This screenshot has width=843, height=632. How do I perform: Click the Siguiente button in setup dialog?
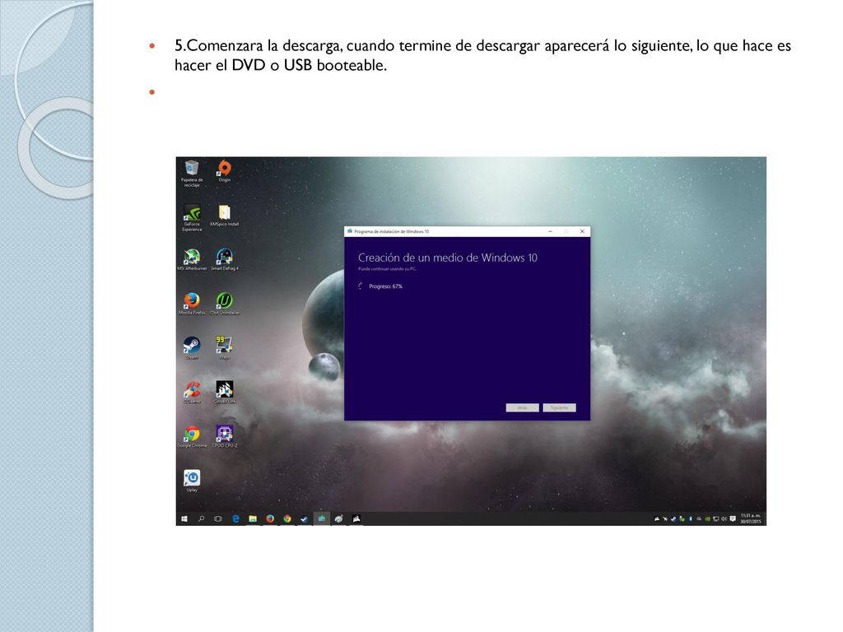pyautogui.click(x=559, y=408)
